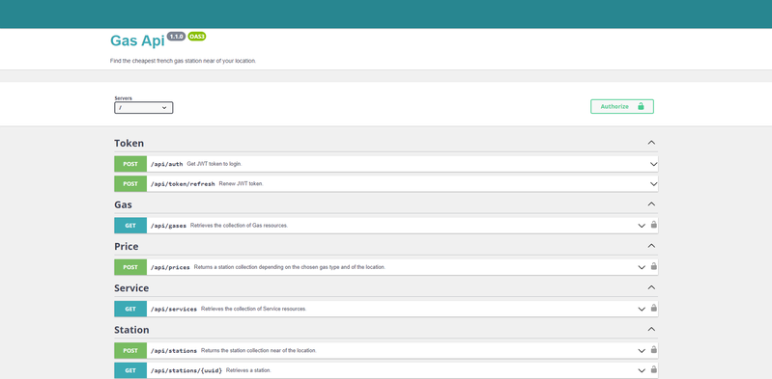Open the Token section heading

[129, 143]
